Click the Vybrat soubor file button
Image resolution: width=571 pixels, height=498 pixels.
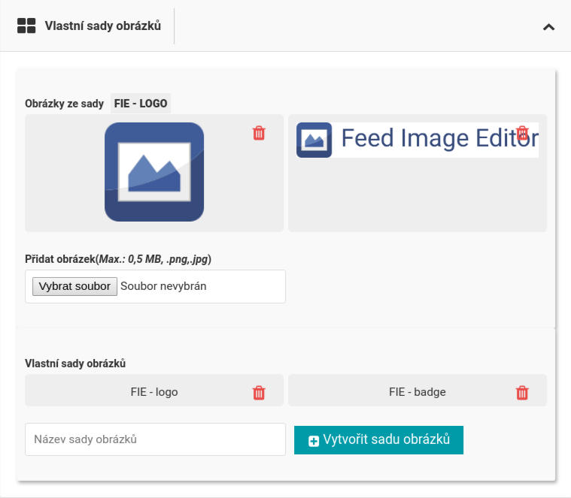click(74, 286)
